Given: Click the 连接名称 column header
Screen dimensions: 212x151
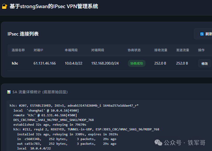Looking at the screenshot, I should (18, 50).
